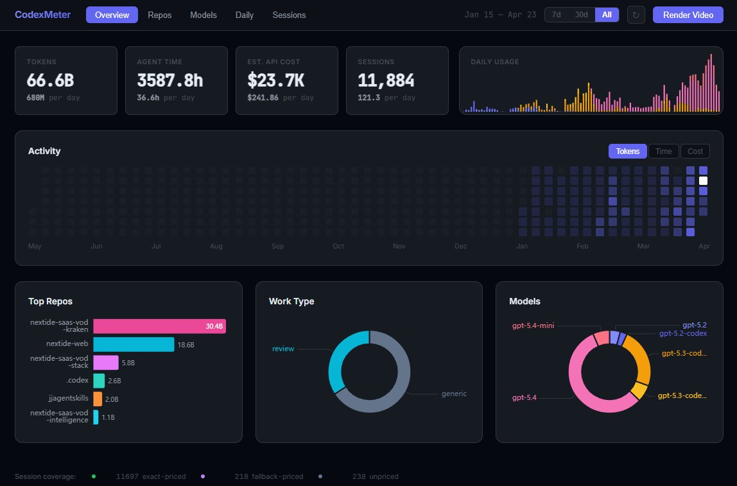737x486 pixels.
Task: Click the refresh icon button
Action: tap(636, 15)
